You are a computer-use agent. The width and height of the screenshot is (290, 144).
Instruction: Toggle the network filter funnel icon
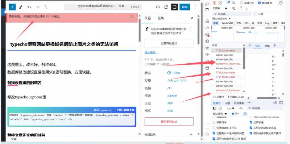tap(228, 3)
